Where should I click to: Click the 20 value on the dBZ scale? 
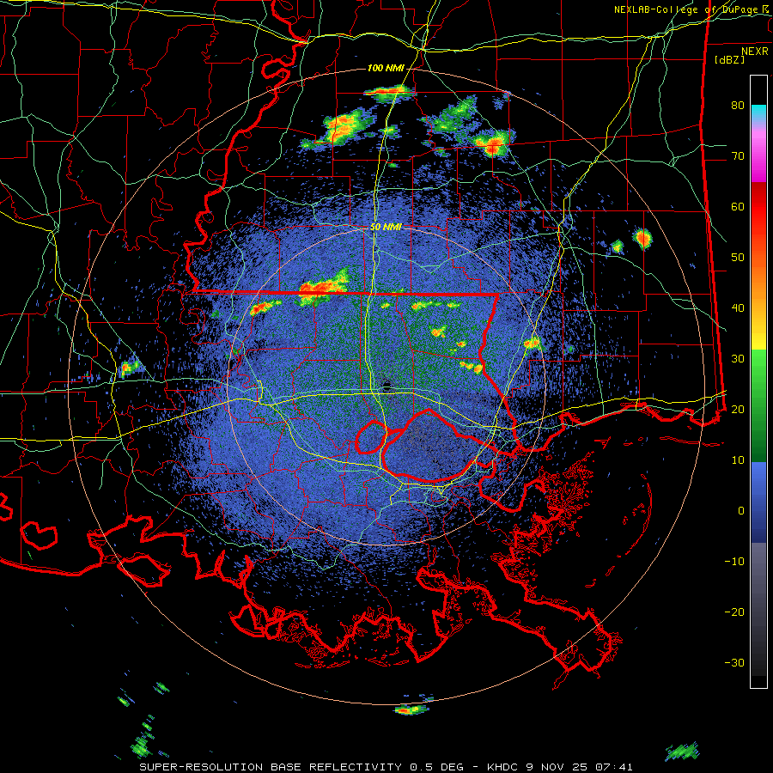(738, 409)
